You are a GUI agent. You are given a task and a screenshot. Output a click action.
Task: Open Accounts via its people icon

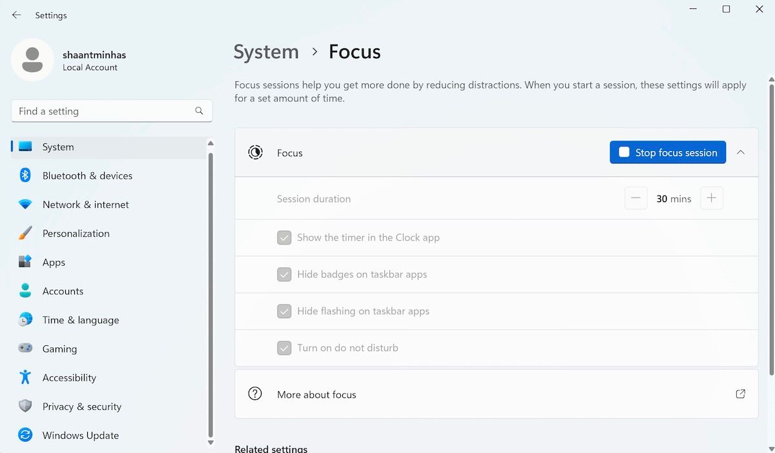[25, 291]
